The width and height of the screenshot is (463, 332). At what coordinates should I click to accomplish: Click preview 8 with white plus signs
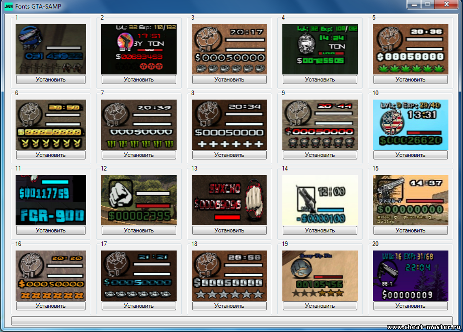pyautogui.click(x=229, y=124)
